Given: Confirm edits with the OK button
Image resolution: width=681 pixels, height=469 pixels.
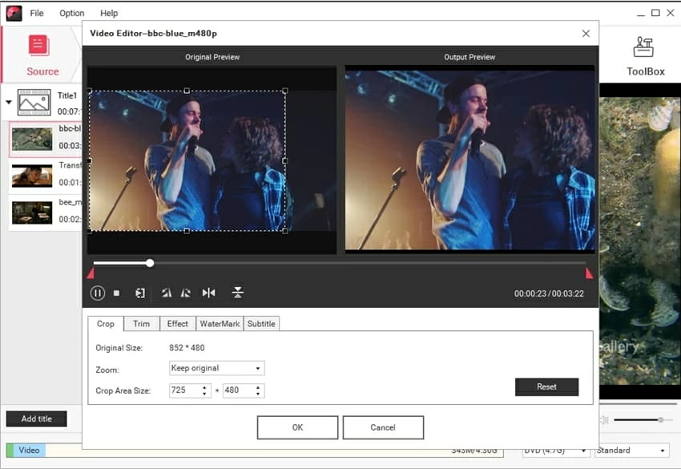Looking at the screenshot, I should 297,427.
